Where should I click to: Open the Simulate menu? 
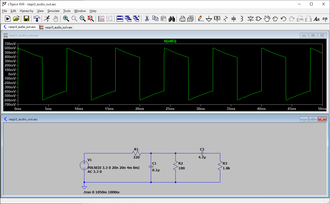point(53,11)
